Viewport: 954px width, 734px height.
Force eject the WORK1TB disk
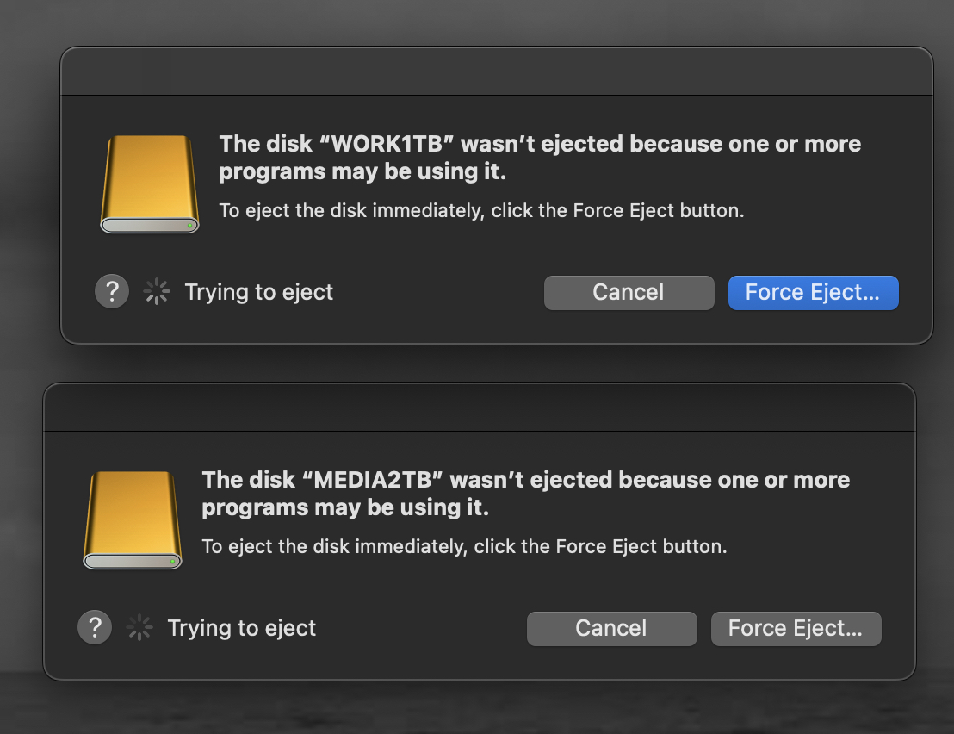coord(814,293)
